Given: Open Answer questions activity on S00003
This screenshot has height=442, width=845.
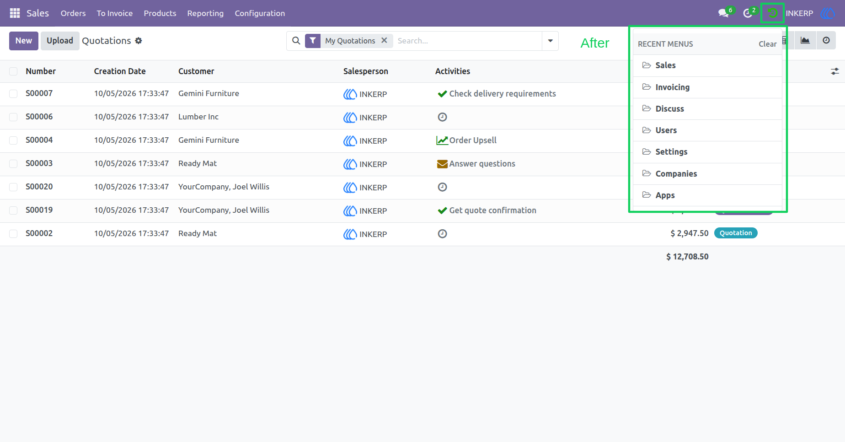Looking at the screenshot, I should click(476, 164).
